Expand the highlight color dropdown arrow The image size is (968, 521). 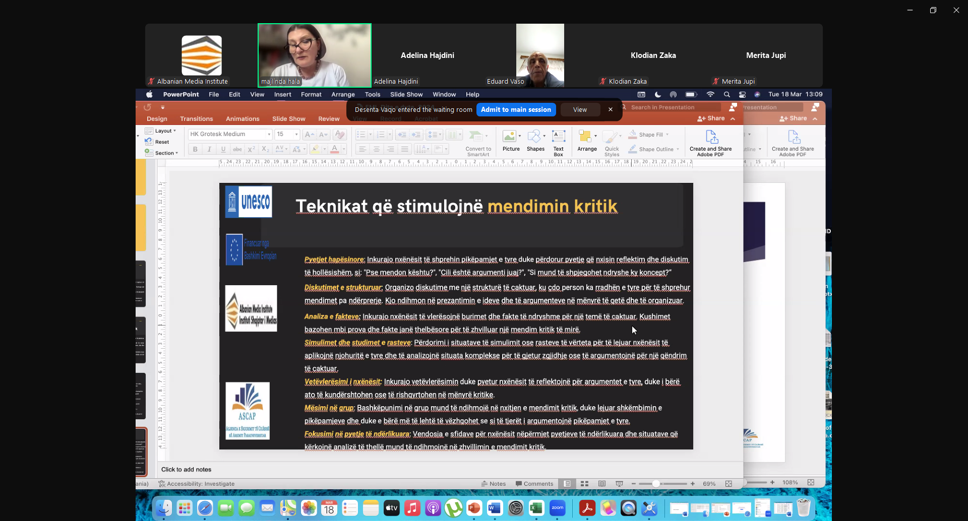(x=324, y=149)
